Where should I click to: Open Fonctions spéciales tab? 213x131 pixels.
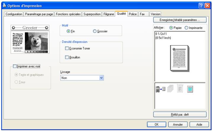pyautogui.click(x=68, y=14)
